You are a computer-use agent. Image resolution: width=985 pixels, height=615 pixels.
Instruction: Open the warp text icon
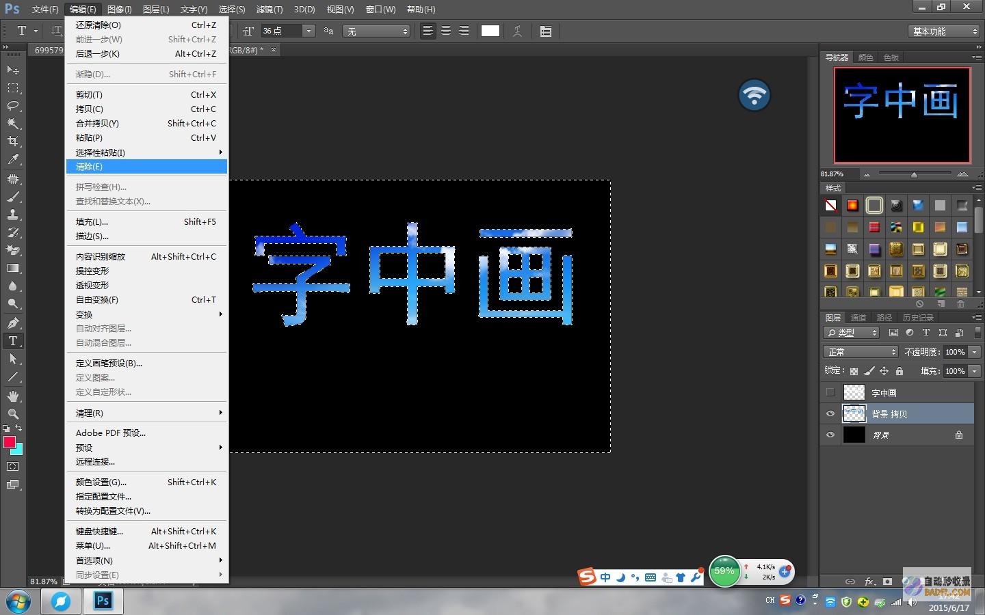pyautogui.click(x=518, y=31)
